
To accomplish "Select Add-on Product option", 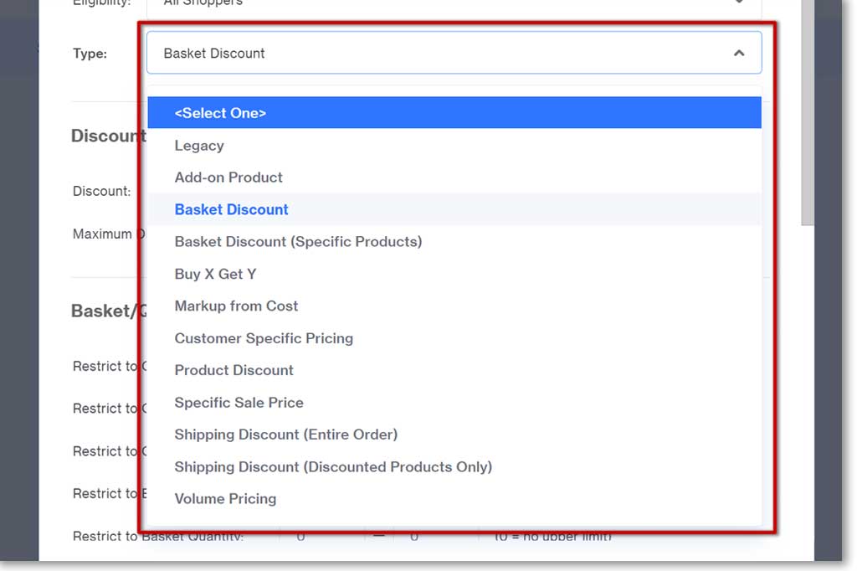I will (x=454, y=177).
